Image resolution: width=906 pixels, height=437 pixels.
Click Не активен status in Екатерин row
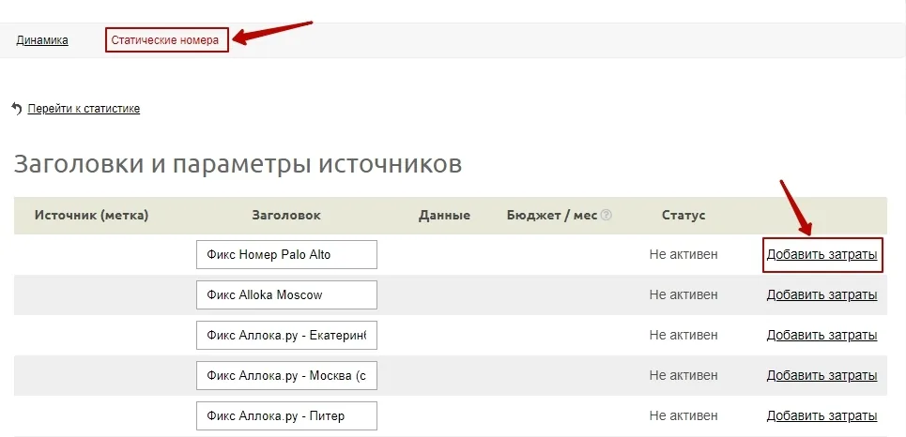(x=683, y=336)
